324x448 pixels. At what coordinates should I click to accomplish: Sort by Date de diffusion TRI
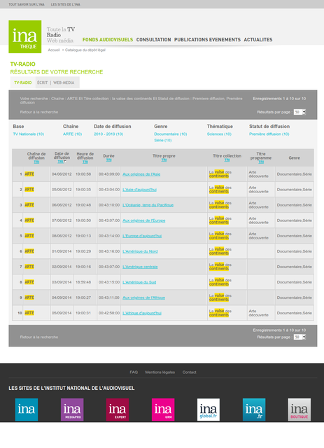61,162
